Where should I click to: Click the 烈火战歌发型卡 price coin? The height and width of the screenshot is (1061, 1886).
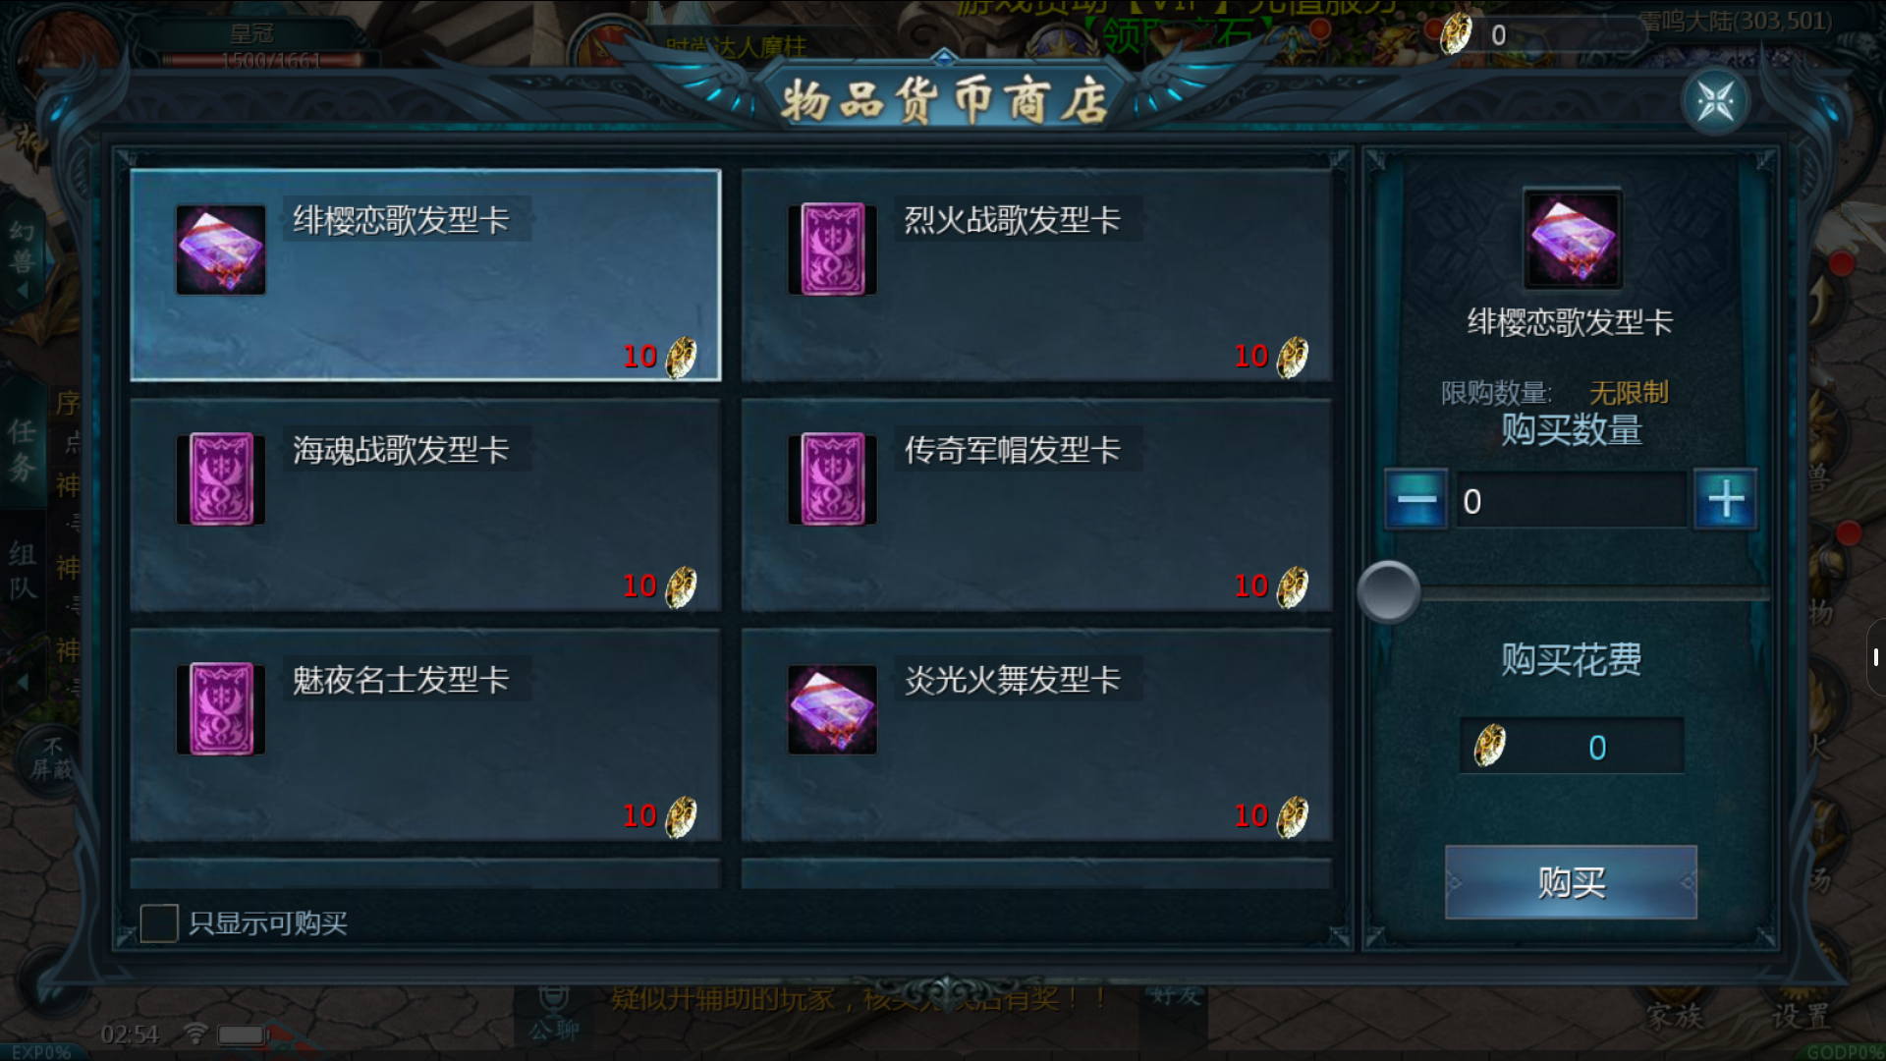1293,357
